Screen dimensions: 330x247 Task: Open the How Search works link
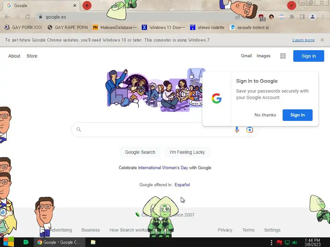coord(128,230)
